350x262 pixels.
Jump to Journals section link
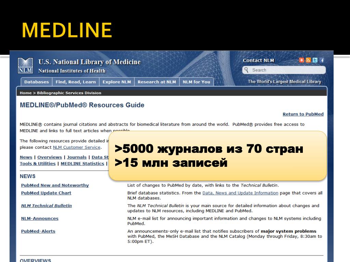point(77,157)
